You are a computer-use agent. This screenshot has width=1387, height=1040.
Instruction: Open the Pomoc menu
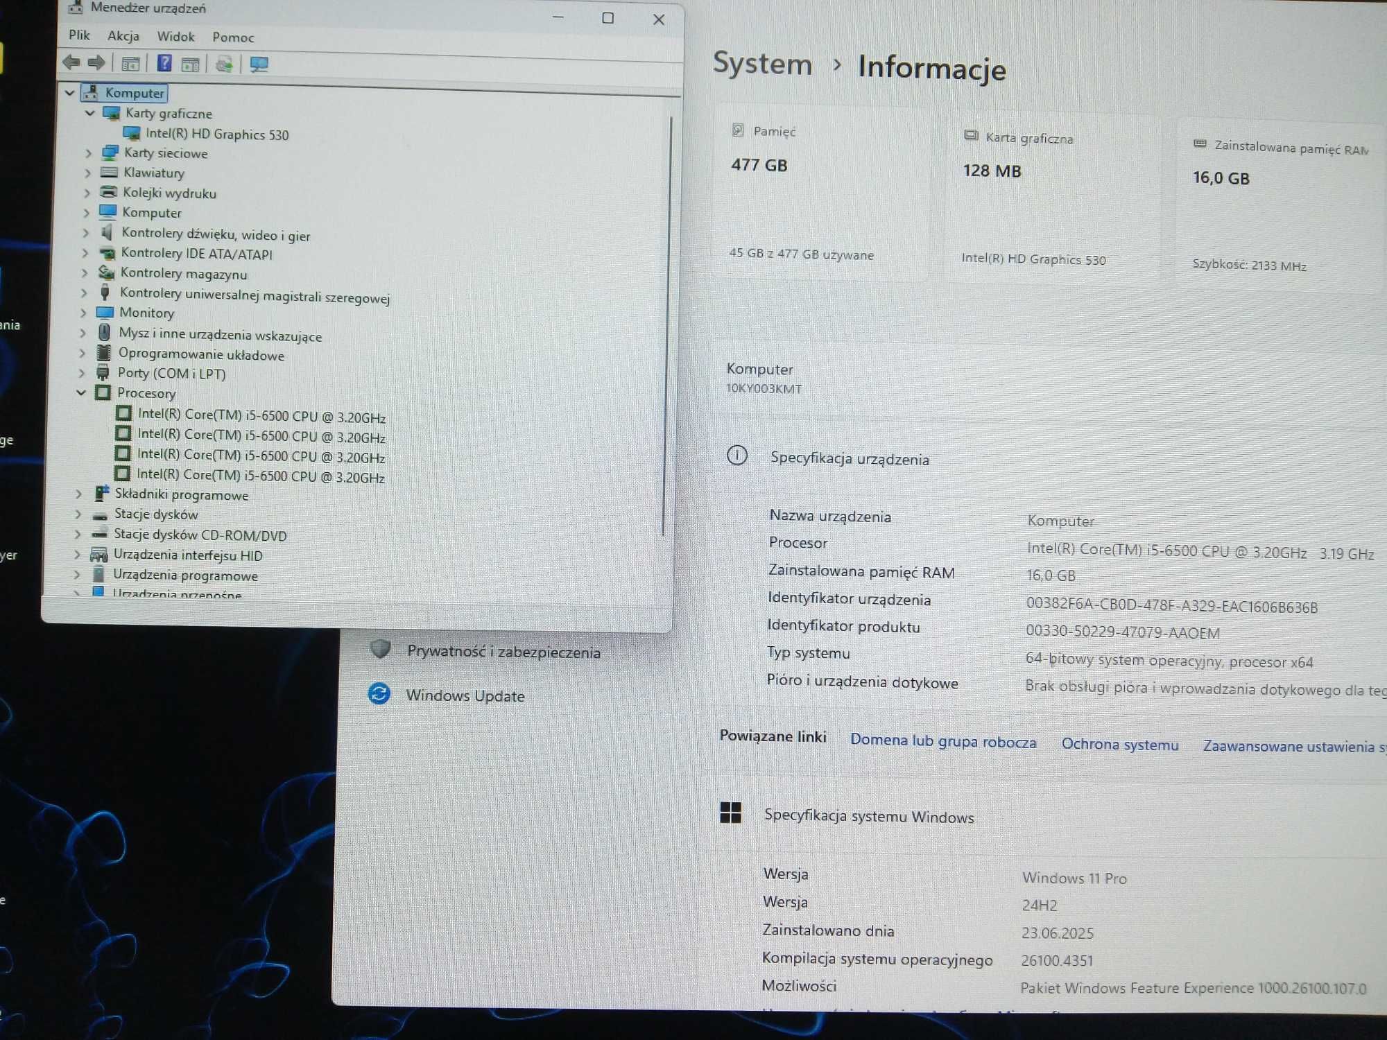click(x=233, y=37)
